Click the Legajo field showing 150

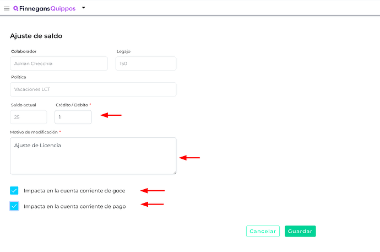(x=145, y=63)
